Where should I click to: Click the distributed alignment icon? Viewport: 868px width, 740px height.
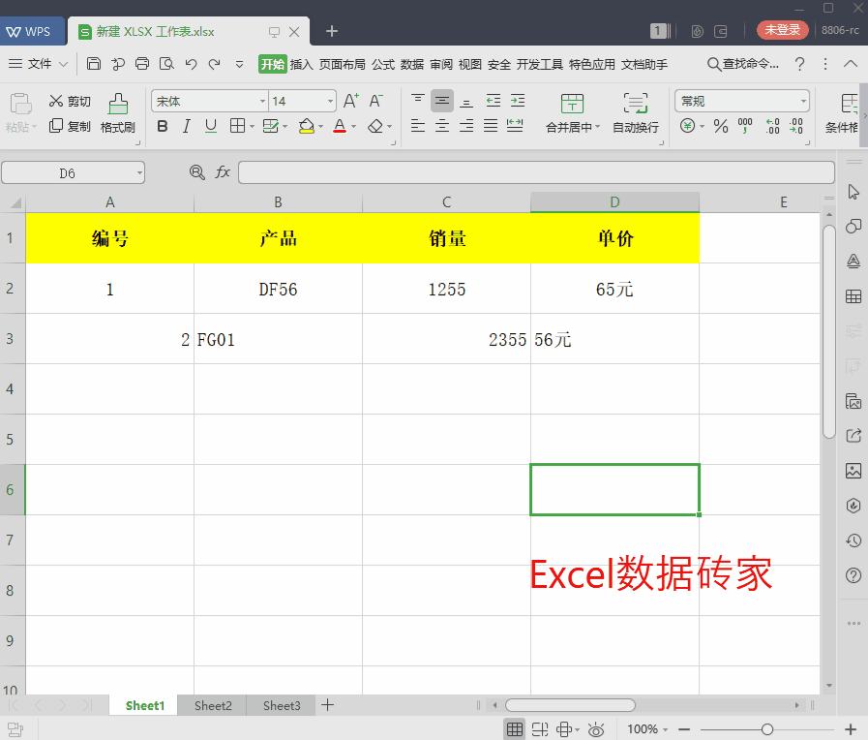pyautogui.click(x=515, y=126)
